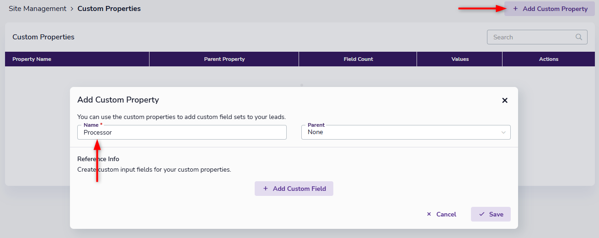Select the Custom Properties breadcrumb item
Image resolution: width=599 pixels, height=238 pixels.
tap(109, 9)
